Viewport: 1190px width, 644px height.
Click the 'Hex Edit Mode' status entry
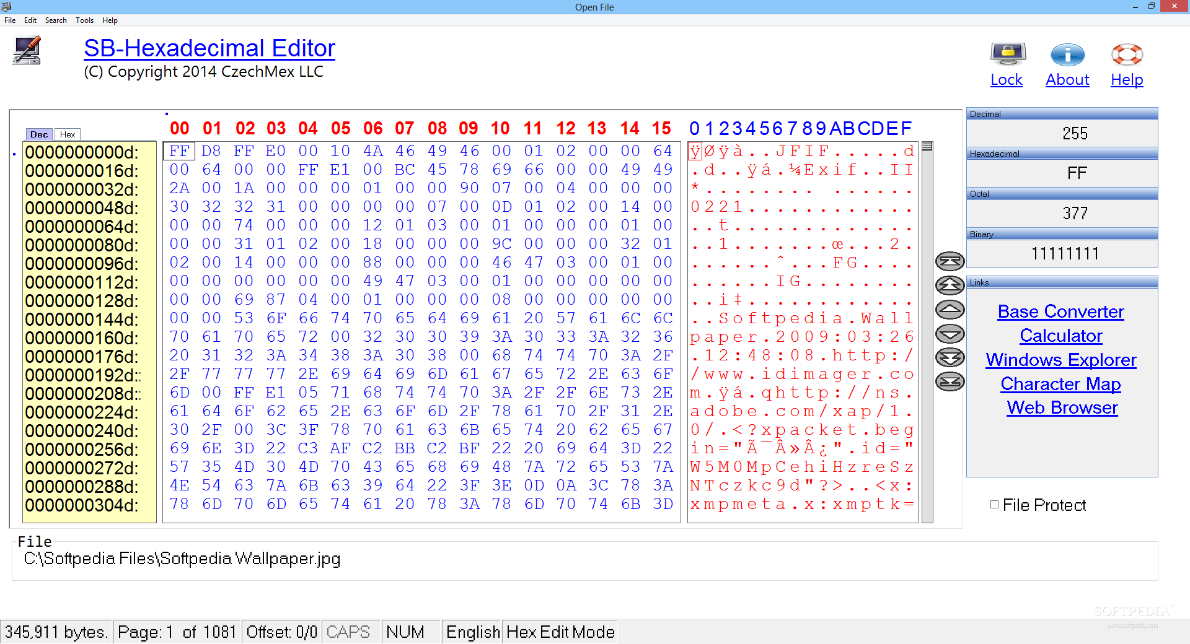560,632
